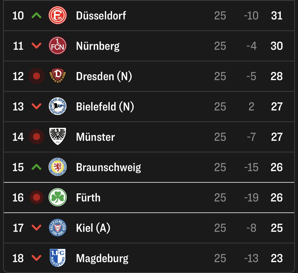
Task: Click the 1. FC Nürnberg logo
Action: [x=57, y=46]
